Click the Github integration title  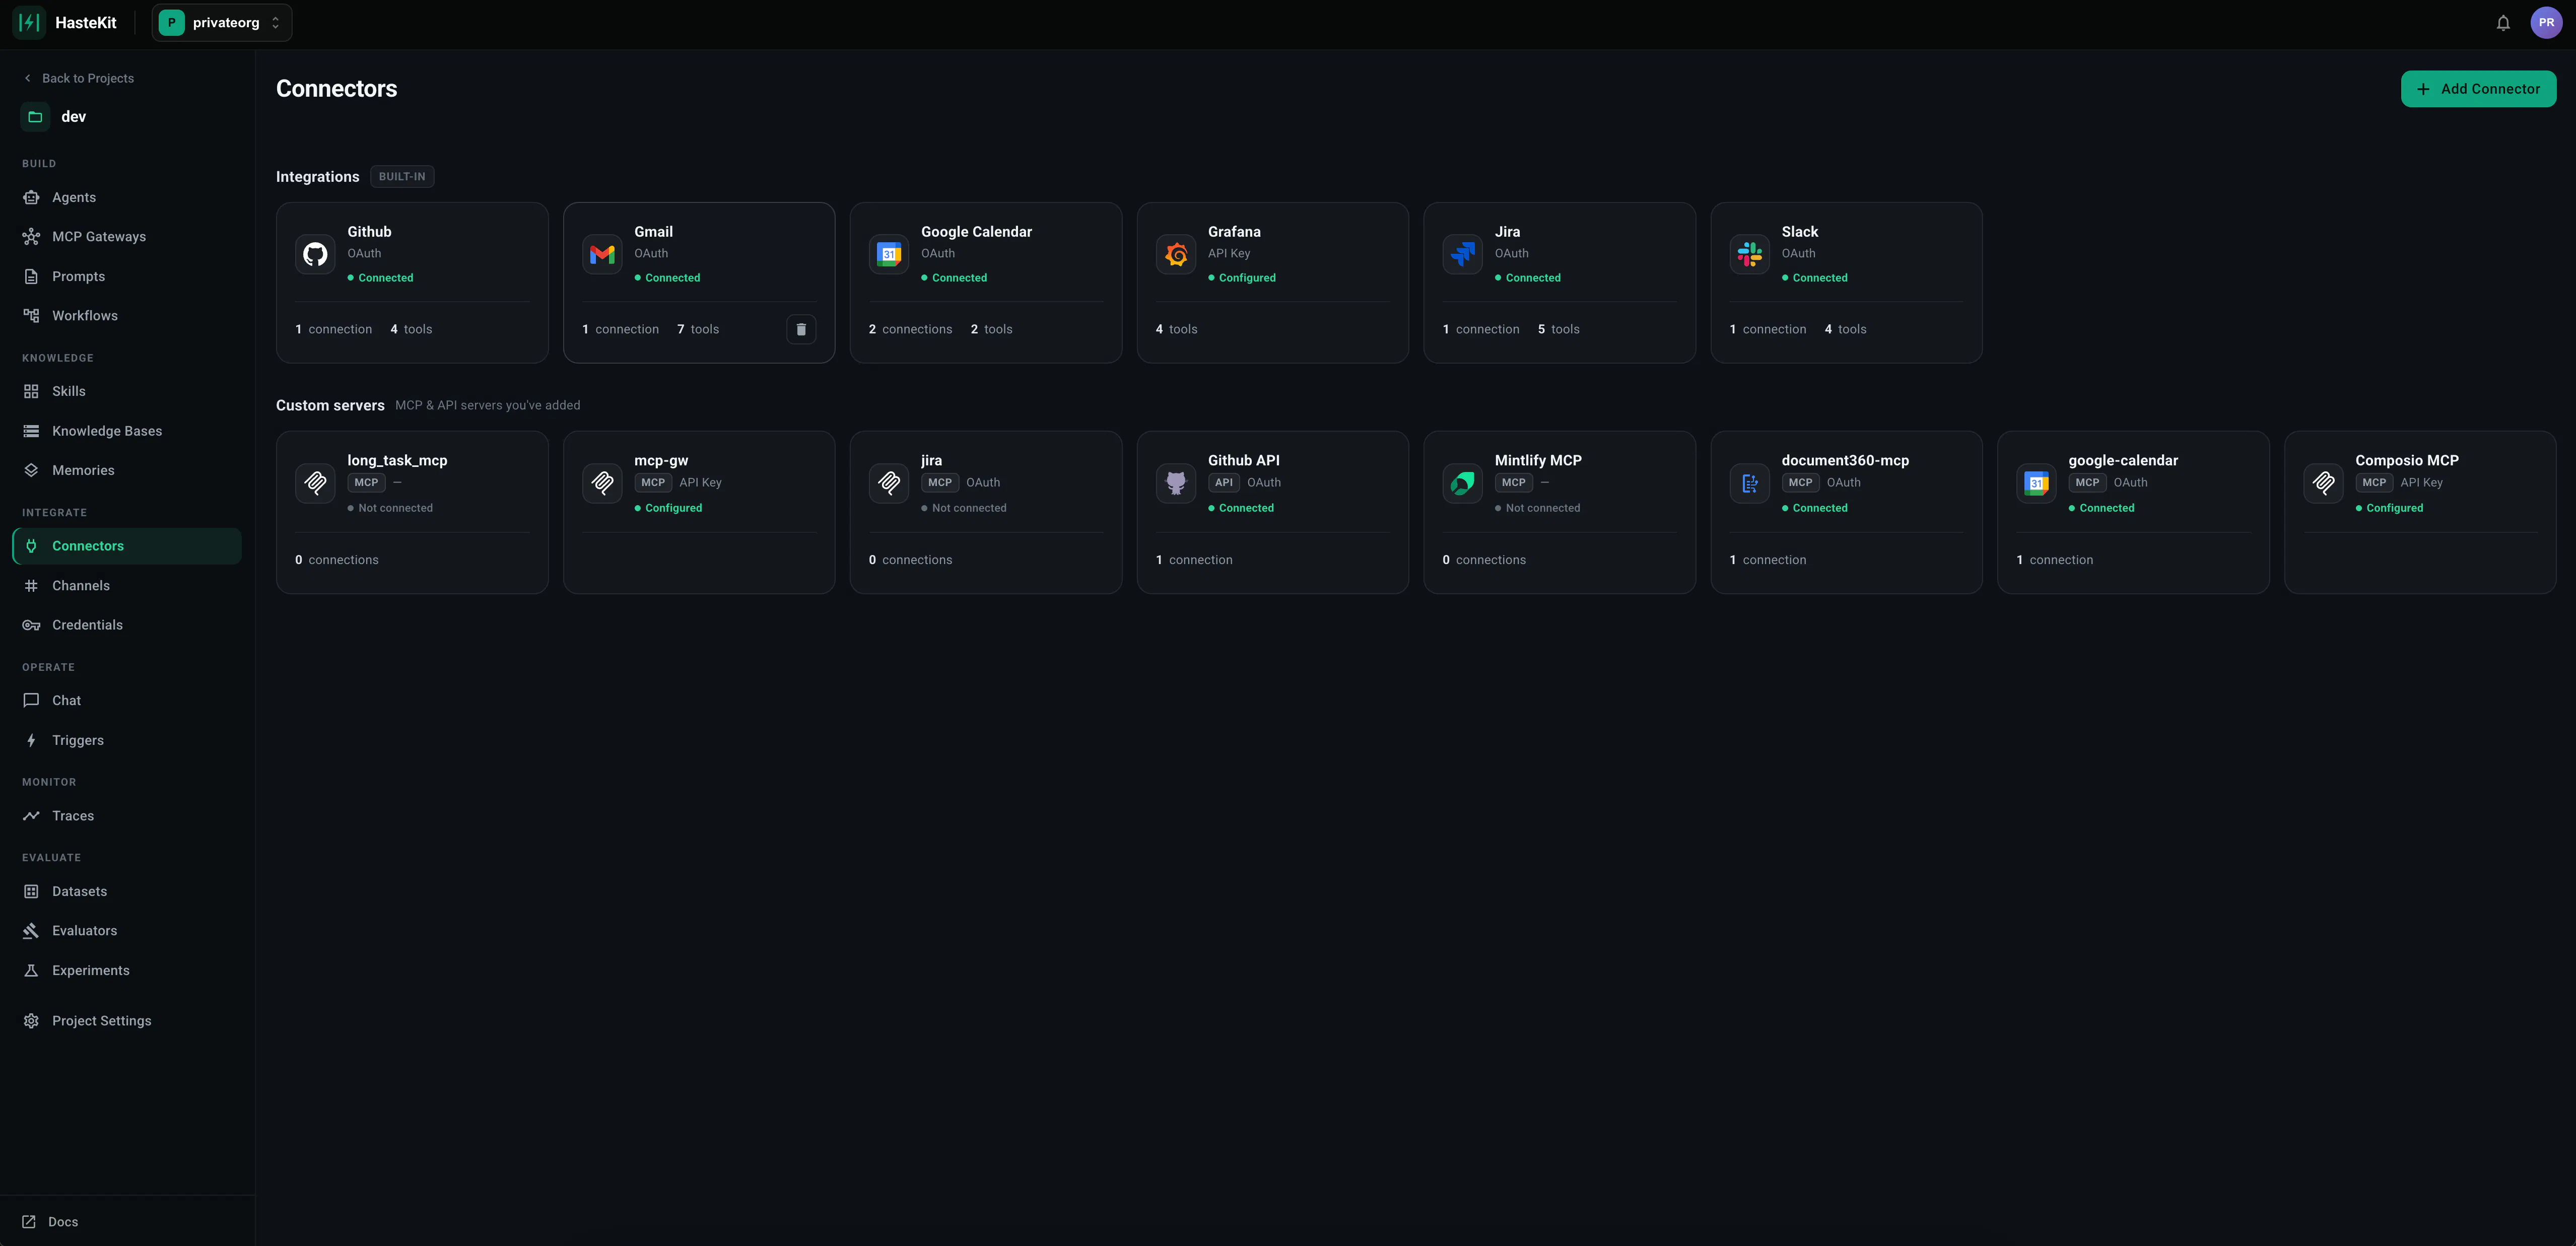pyautogui.click(x=369, y=231)
